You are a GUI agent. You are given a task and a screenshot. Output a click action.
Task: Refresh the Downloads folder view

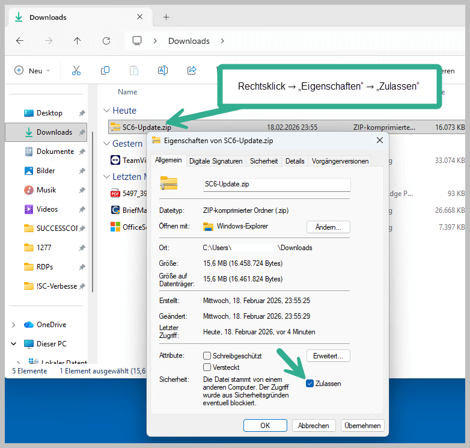tap(106, 41)
